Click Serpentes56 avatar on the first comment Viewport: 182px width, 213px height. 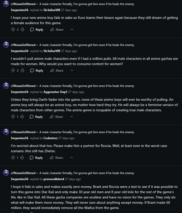(x=6, y=4)
